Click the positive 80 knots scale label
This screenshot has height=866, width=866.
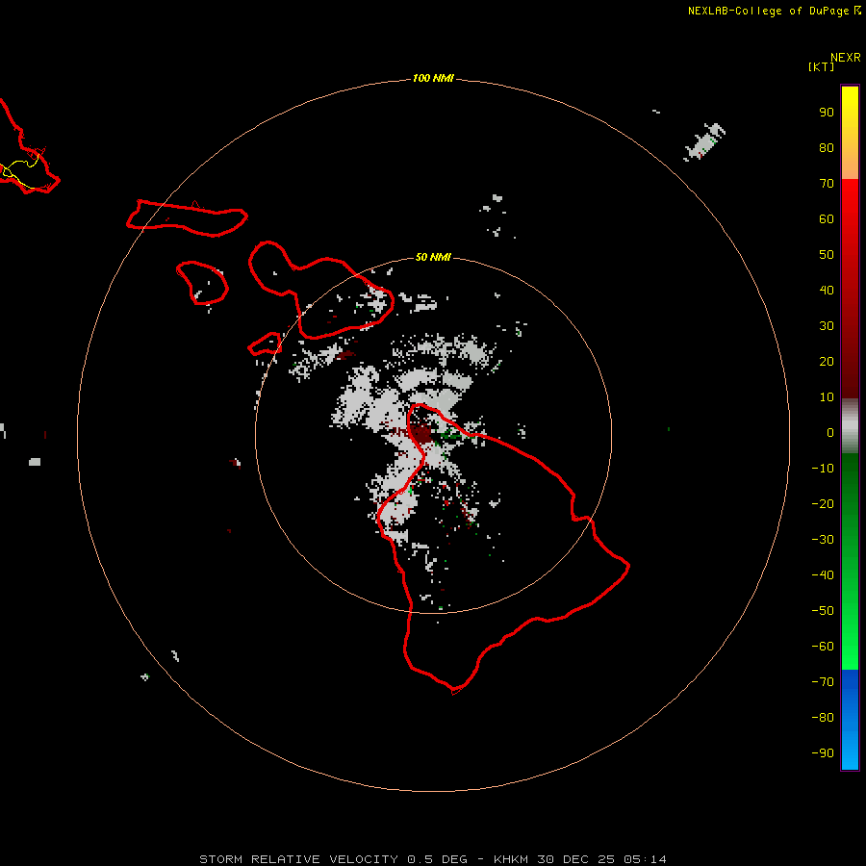827,148
